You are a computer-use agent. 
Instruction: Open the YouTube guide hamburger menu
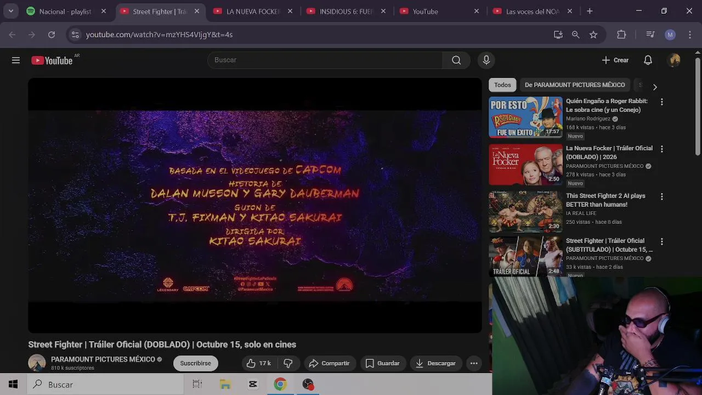pos(16,60)
